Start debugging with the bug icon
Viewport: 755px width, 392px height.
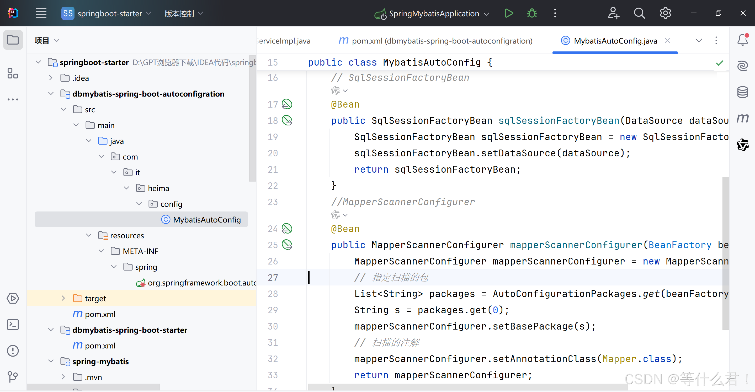(532, 13)
